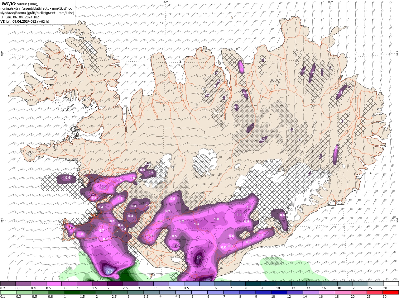Pick rain legend swatch between 5 and 6
This screenshot has width=399, height=299.
(x=199, y=292)
